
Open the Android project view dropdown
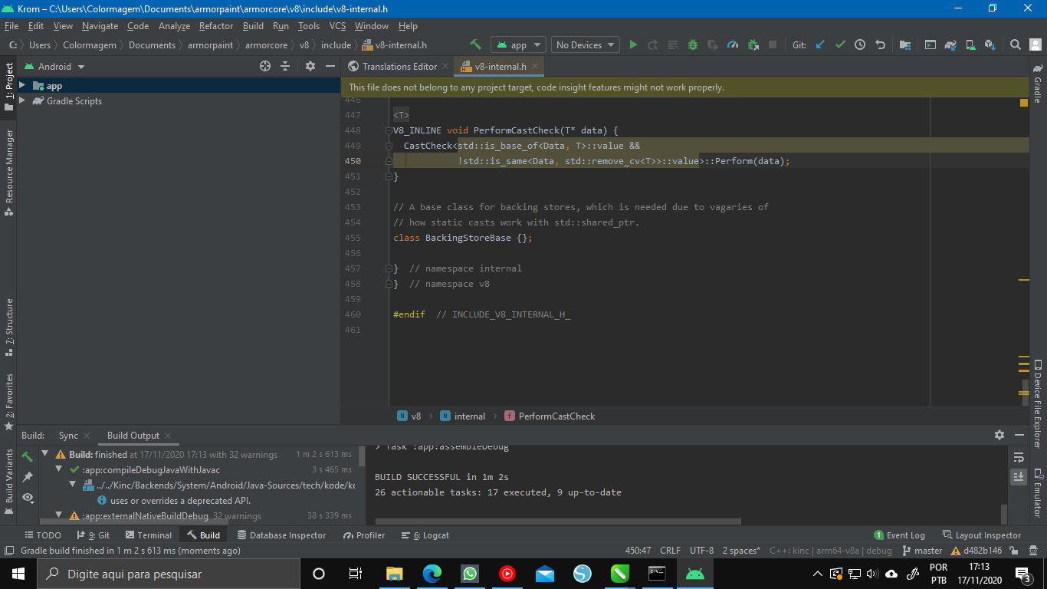54,66
